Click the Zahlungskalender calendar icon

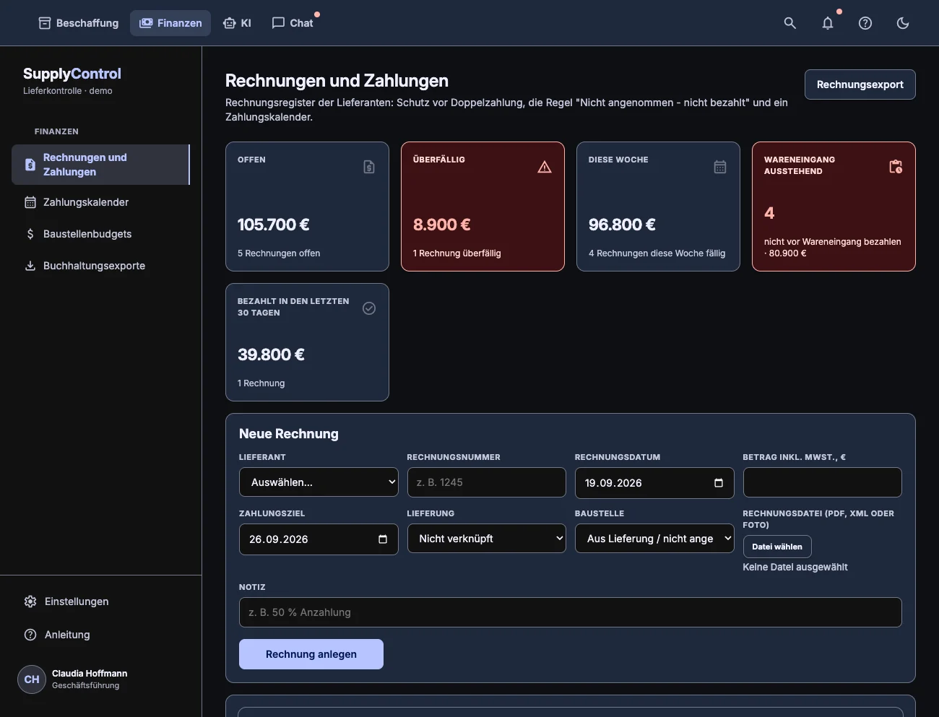point(30,202)
